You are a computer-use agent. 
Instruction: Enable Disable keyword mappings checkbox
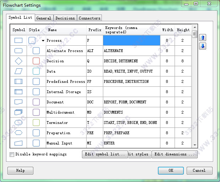(12, 154)
